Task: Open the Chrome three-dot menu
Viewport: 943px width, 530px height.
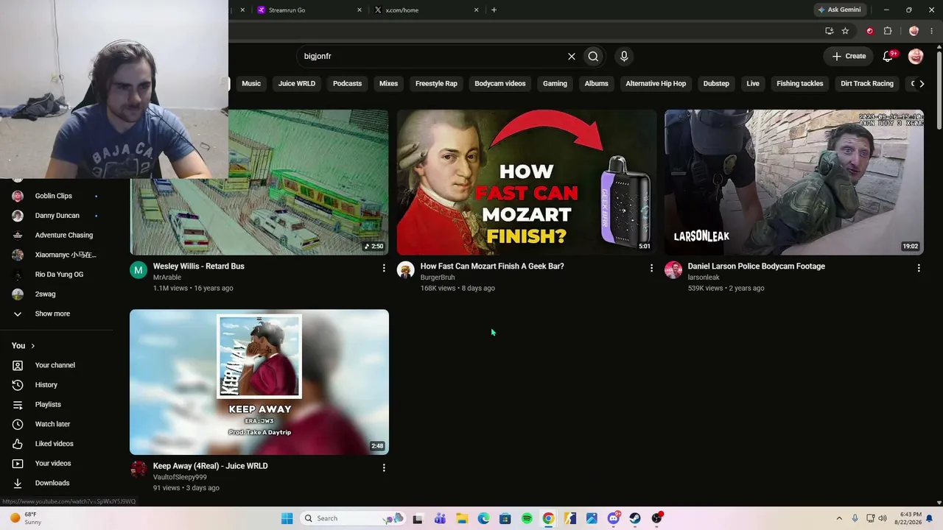Action: coord(931,31)
